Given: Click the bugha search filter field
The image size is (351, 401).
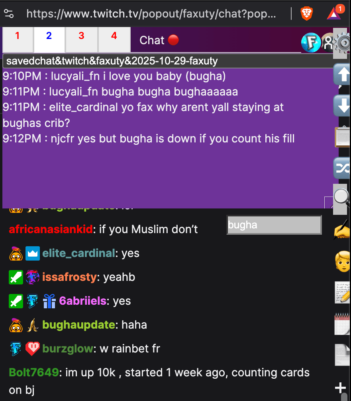Looking at the screenshot, I should [x=274, y=225].
